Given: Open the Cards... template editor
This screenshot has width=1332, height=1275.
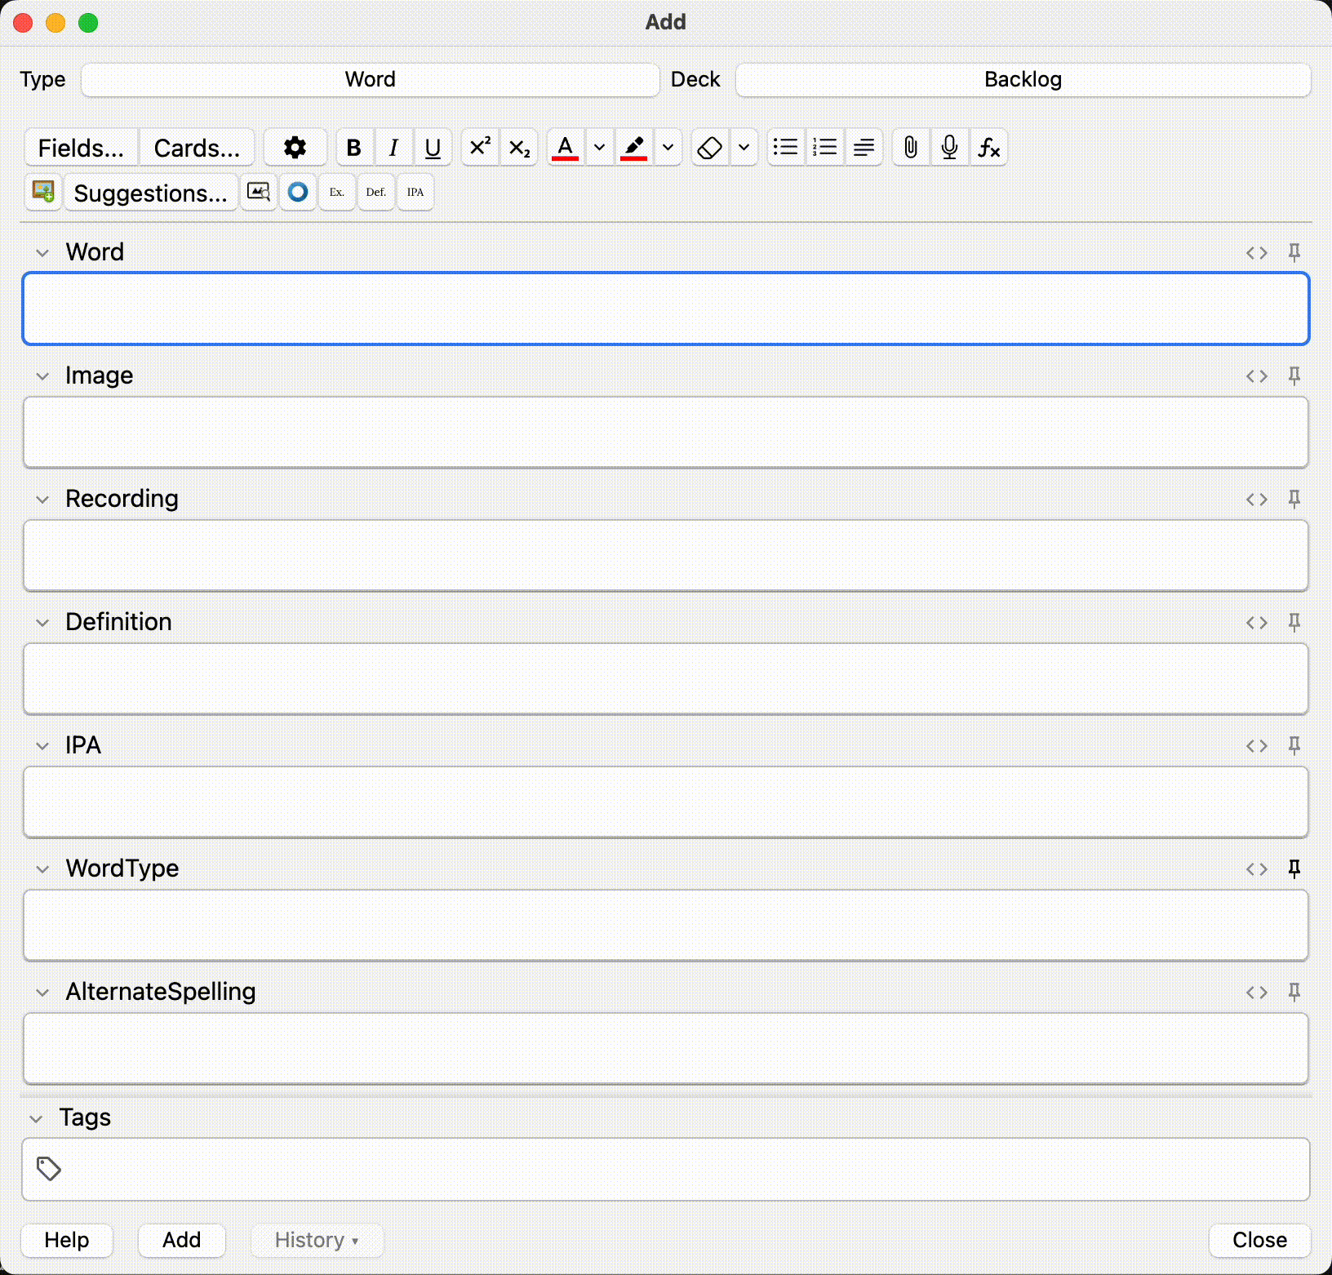Looking at the screenshot, I should tap(197, 148).
